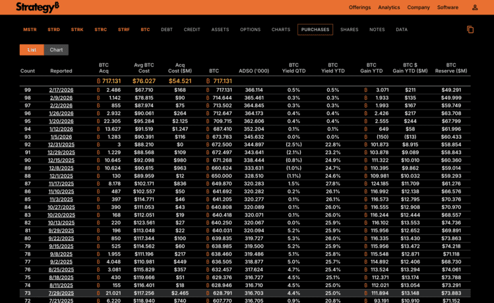
Task: Open the 2/17/2026 reported date link
Action: pyautogui.click(x=61, y=90)
